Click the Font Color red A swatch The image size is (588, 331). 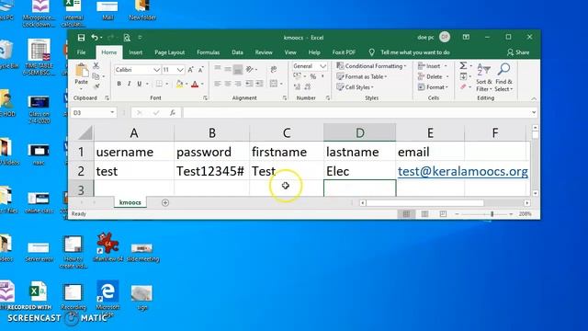click(195, 84)
